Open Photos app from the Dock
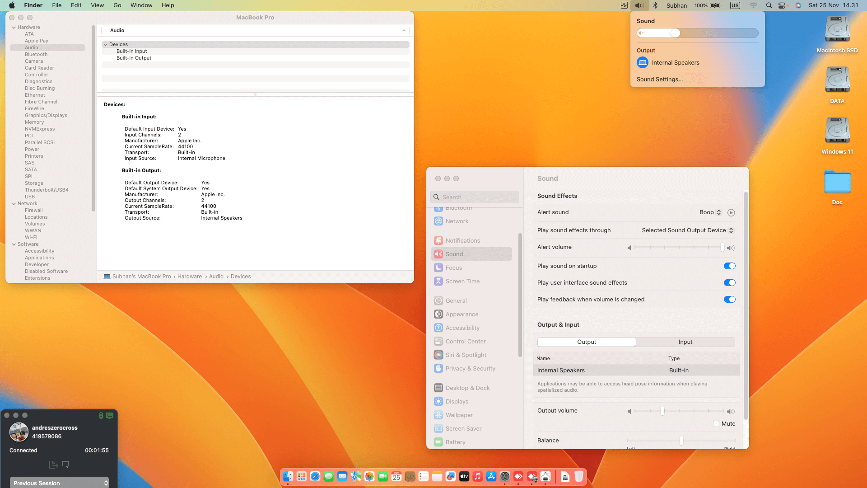Screen dimensions: 867x488 pos(369,476)
